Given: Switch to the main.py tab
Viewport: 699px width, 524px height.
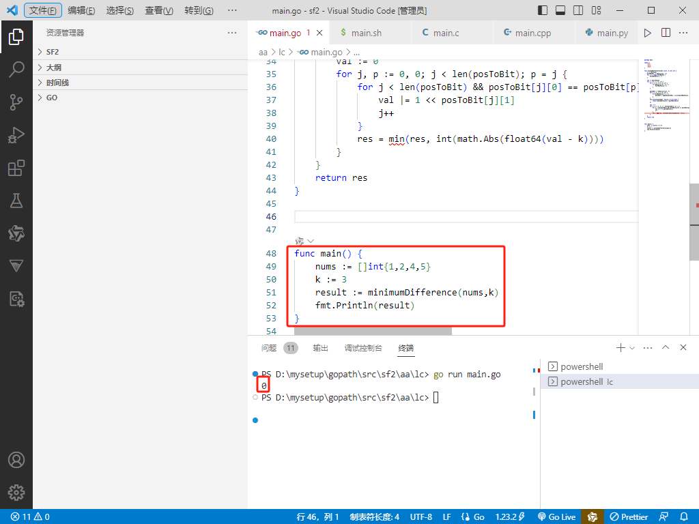Looking at the screenshot, I should pyautogui.click(x=607, y=33).
